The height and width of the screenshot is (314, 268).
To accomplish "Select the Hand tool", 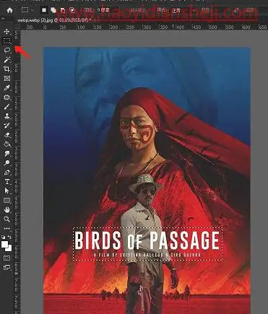I will (7, 210).
